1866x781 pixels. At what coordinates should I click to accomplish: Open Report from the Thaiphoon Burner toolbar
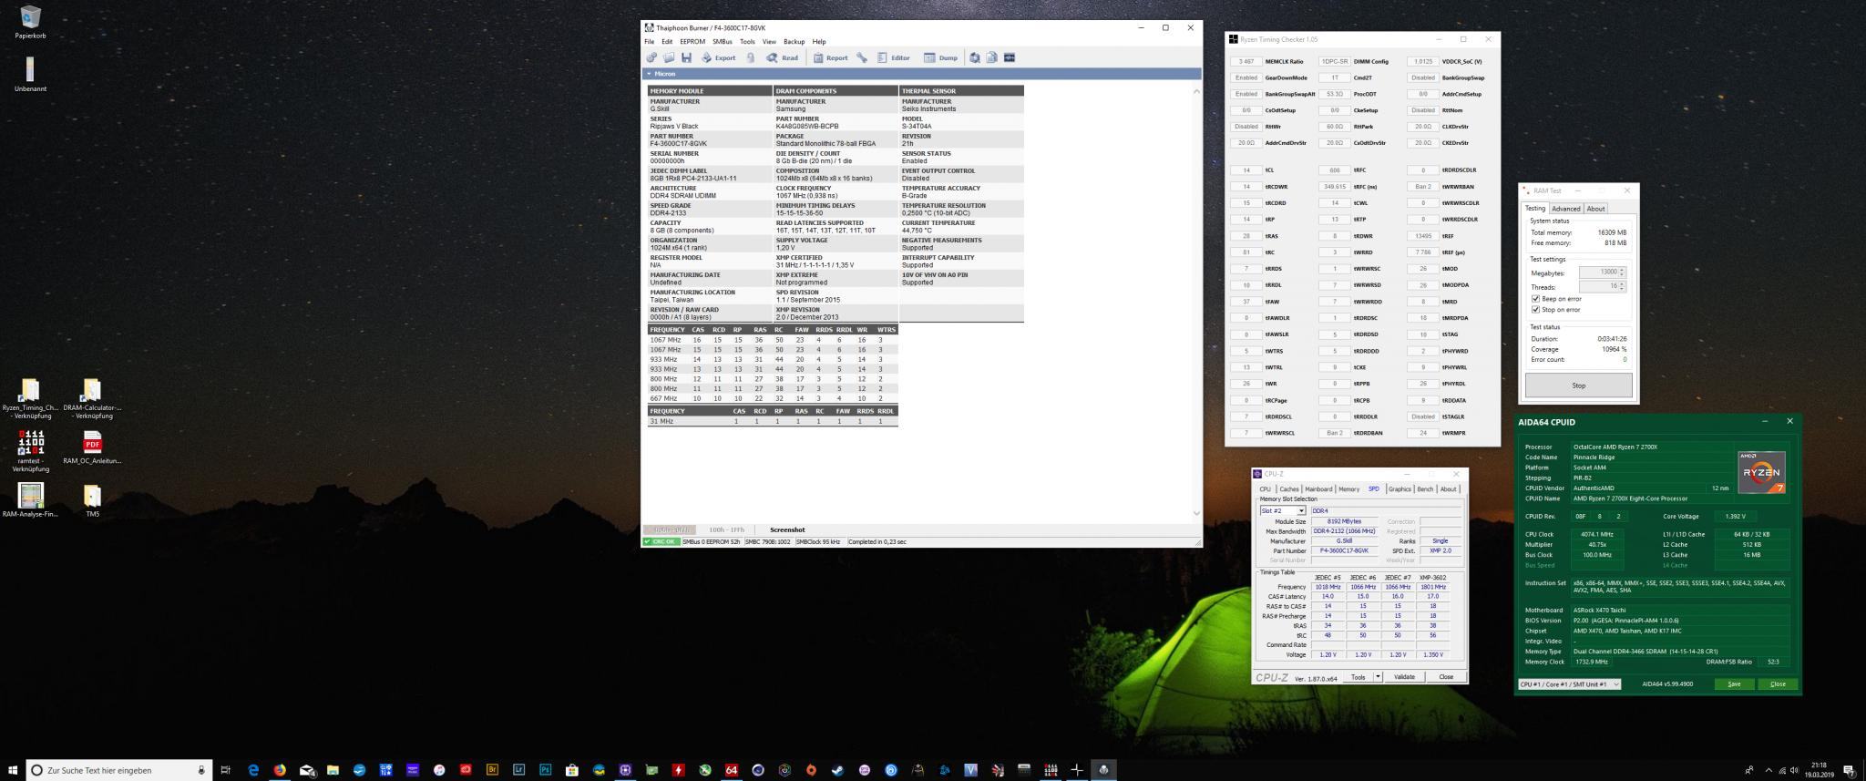830,57
